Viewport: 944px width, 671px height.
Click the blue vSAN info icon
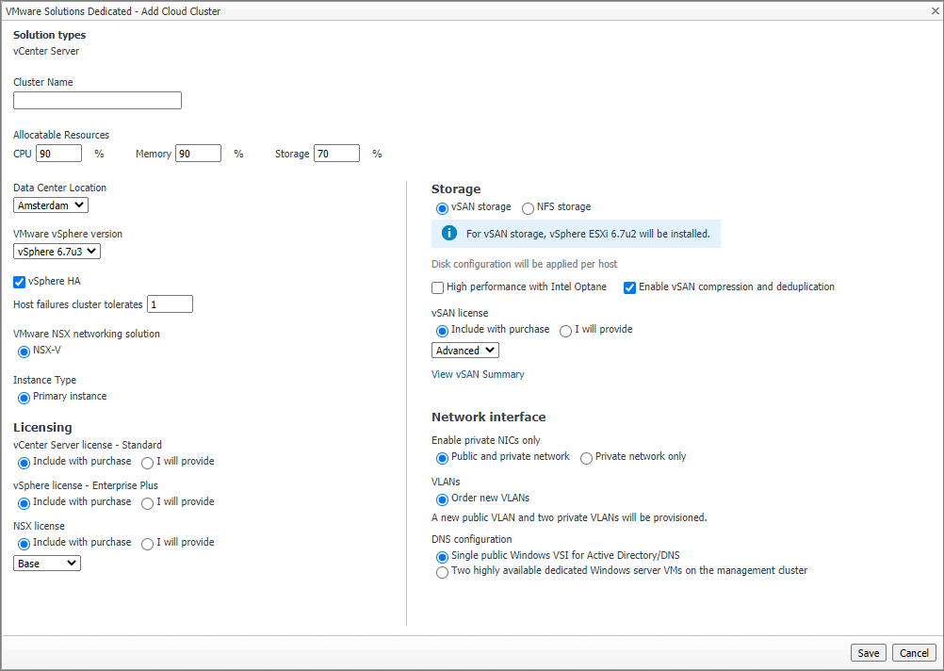pos(449,233)
